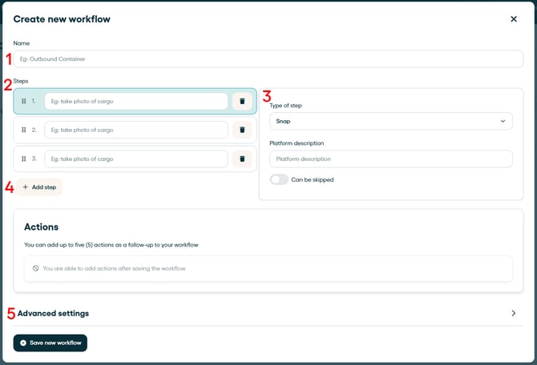The height and width of the screenshot is (365, 537).
Task: Focus the workflow Name input field
Action: [268, 59]
